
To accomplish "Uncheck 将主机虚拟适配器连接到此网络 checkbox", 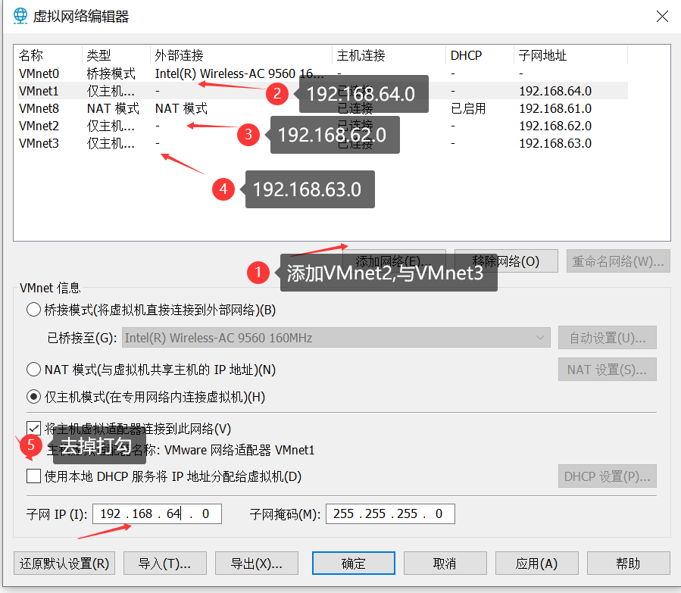I will tap(33, 429).
